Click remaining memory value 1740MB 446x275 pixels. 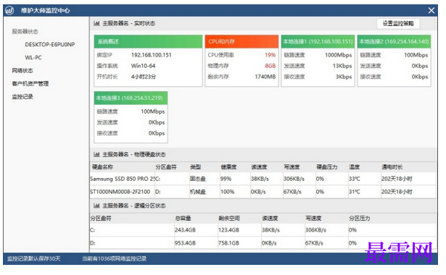pyautogui.click(x=265, y=77)
